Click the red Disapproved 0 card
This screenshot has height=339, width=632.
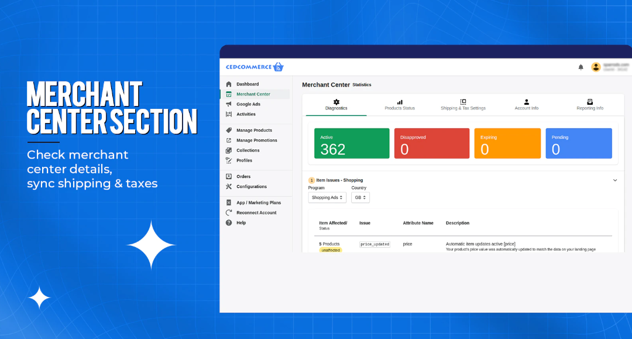432,143
